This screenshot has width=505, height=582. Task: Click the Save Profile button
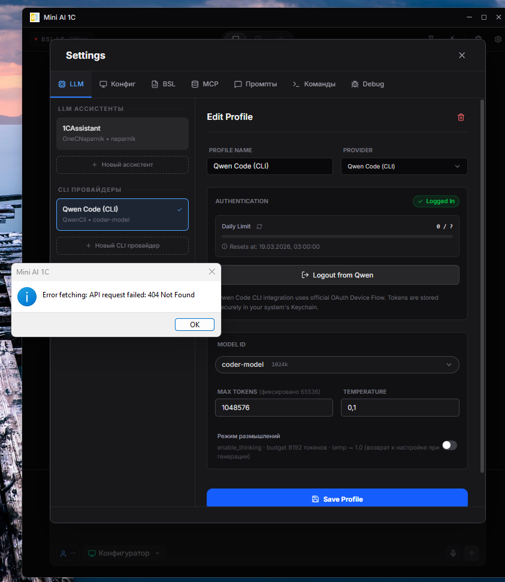[x=337, y=499]
